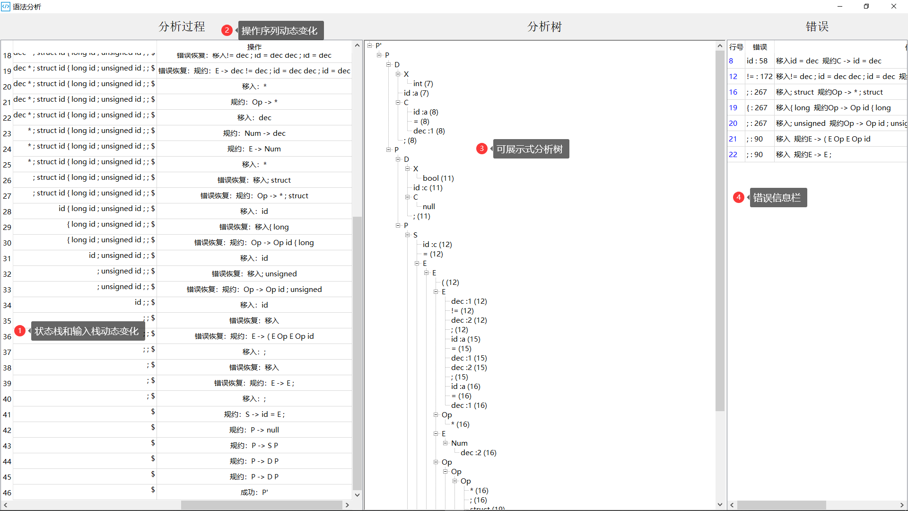The width and height of the screenshot is (908, 511).
Task: Click analysis process vertical scrollbar thumb
Action: click(x=358, y=353)
